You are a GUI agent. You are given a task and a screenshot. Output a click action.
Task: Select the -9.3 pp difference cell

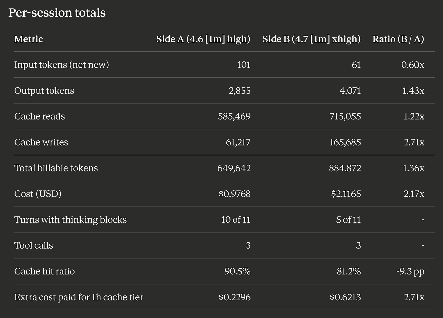click(x=410, y=271)
